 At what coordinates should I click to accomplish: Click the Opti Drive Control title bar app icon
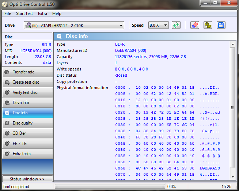pos(5,4)
